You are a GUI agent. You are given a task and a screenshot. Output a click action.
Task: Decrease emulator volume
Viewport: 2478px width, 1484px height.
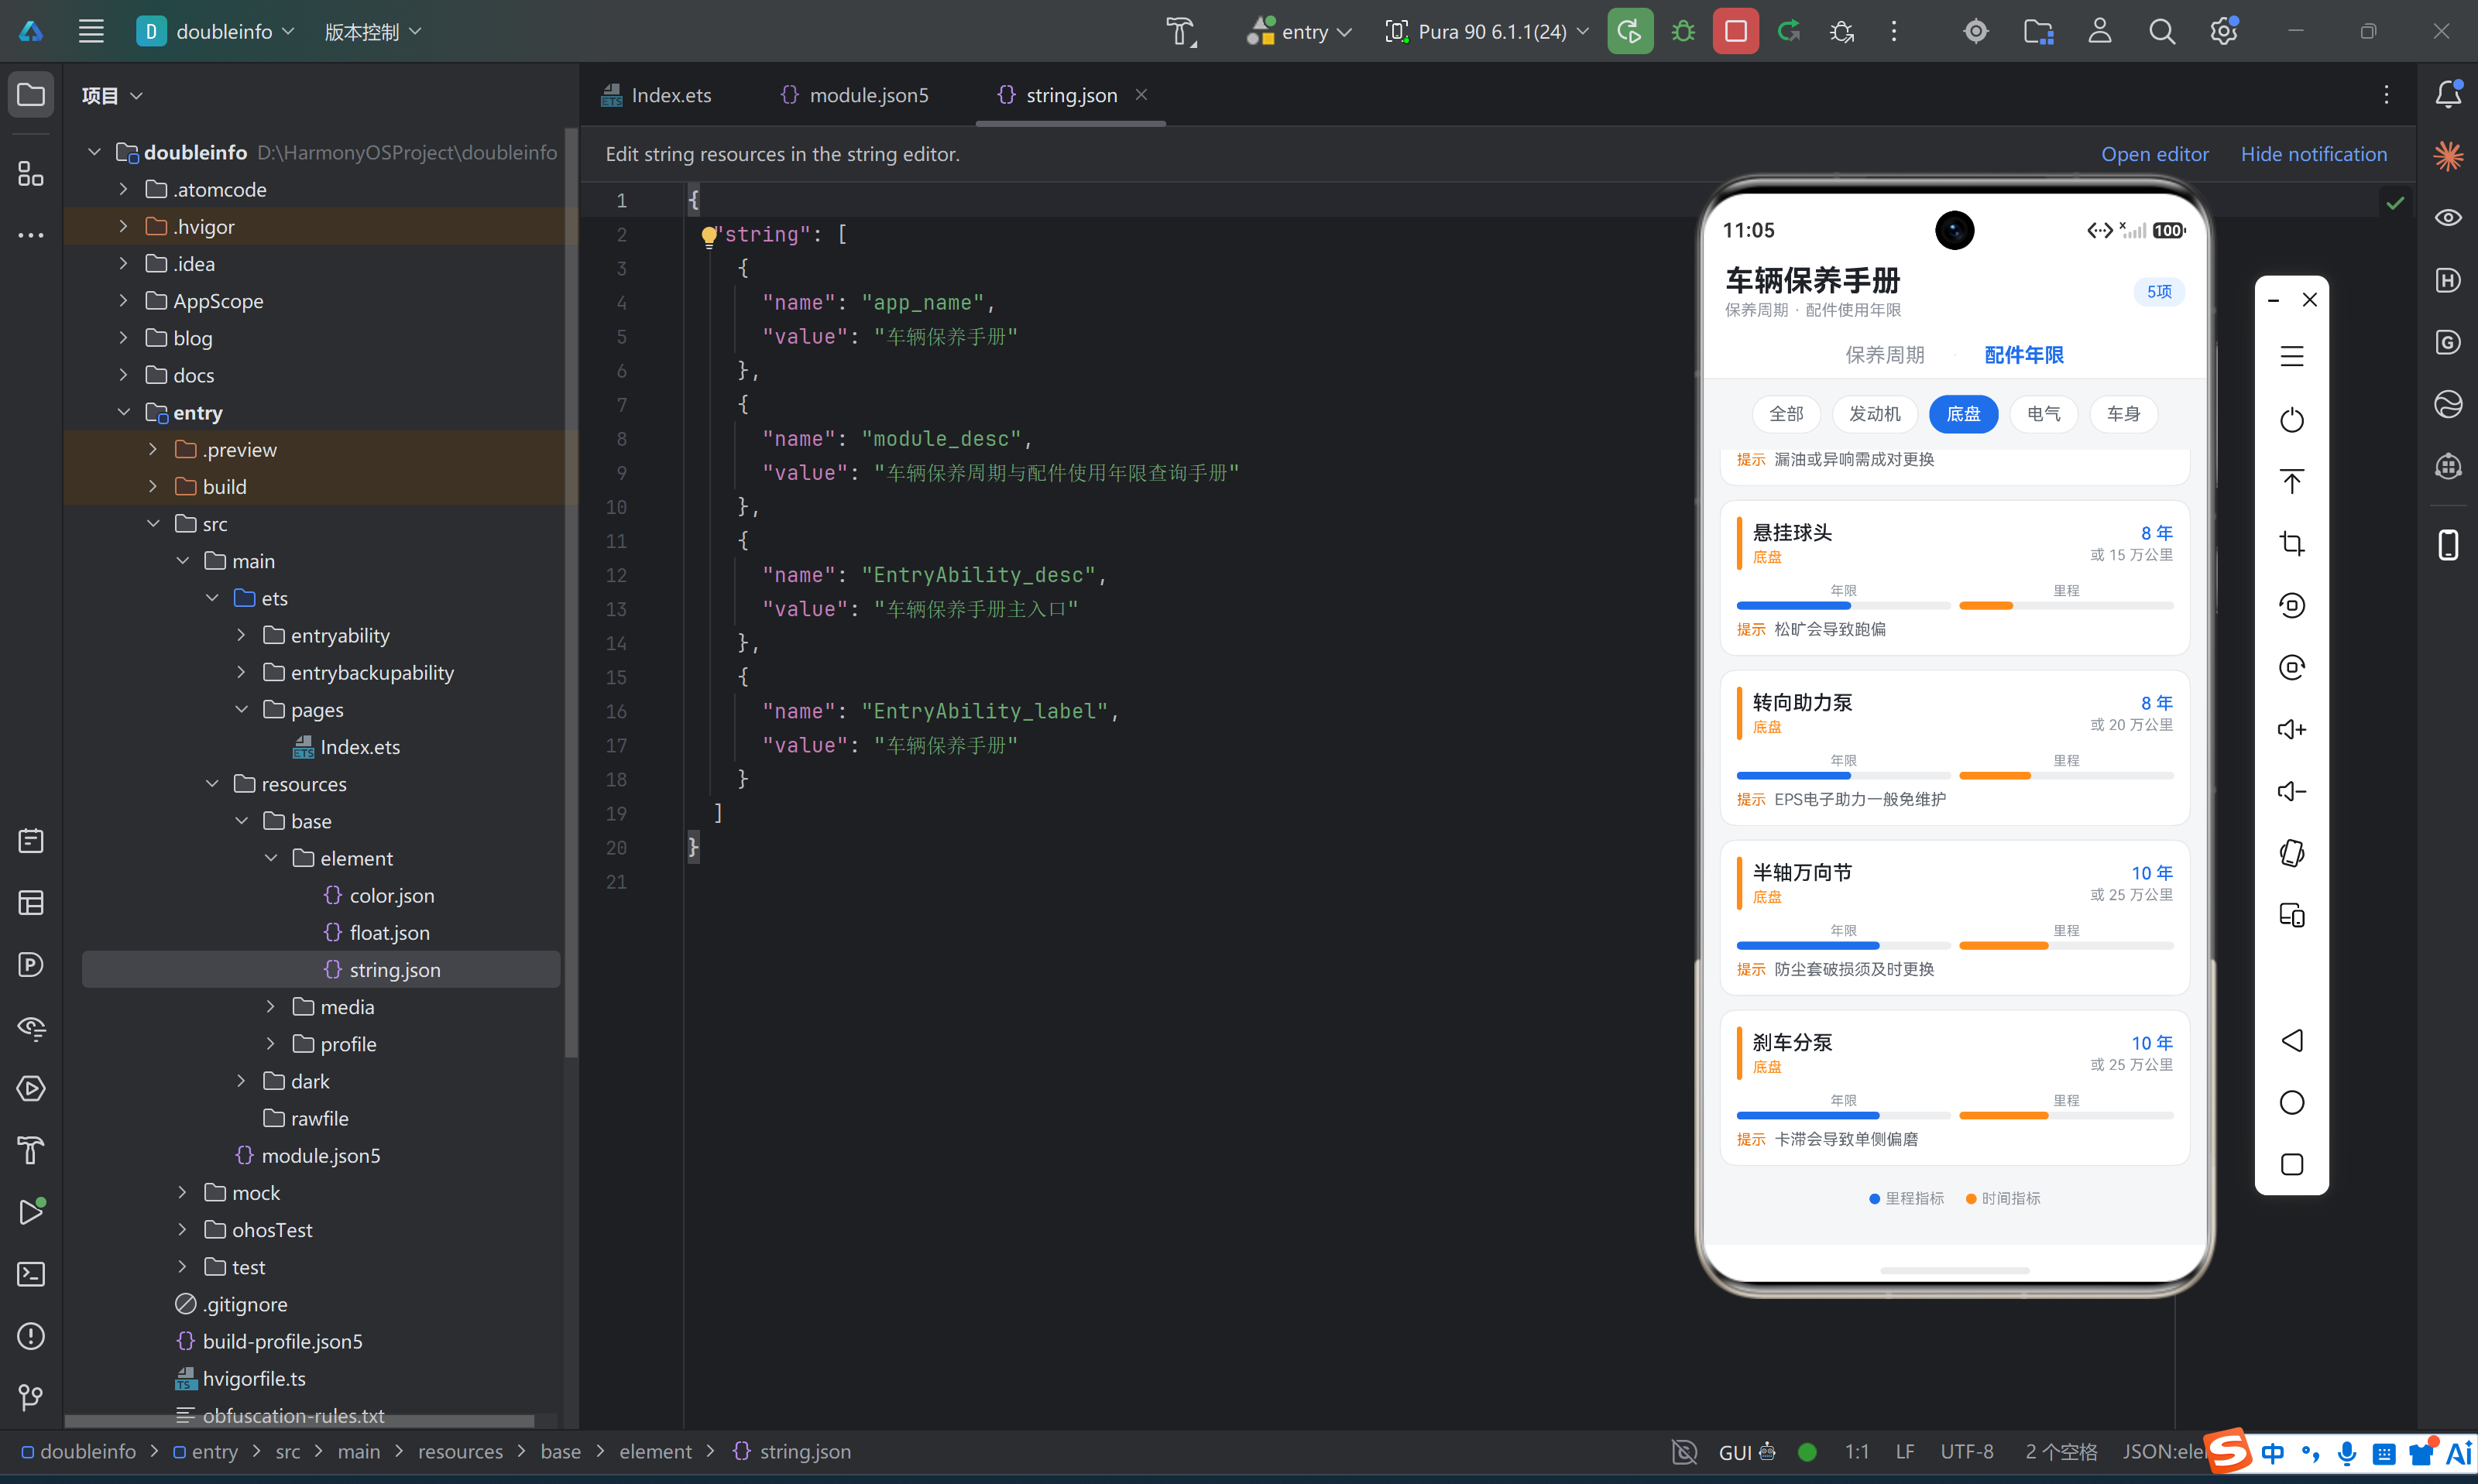pyautogui.click(x=2292, y=791)
